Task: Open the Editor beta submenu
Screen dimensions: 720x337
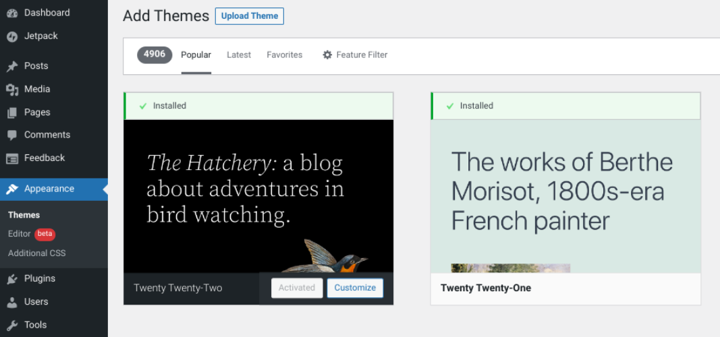Action: point(31,234)
